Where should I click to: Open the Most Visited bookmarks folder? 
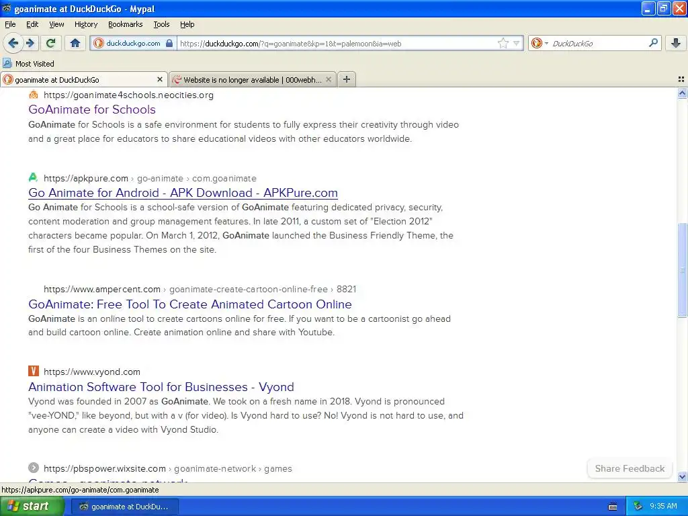coord(29,64)
